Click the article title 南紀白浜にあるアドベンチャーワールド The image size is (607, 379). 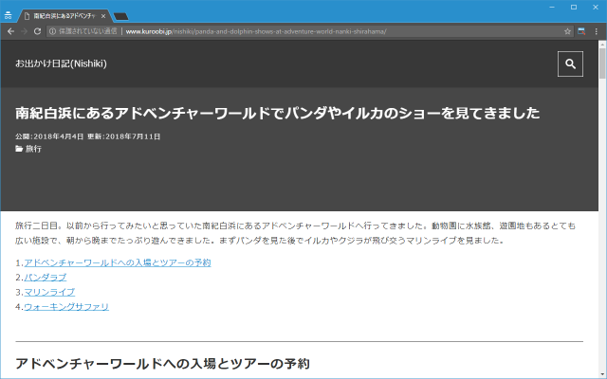[277, 113]
